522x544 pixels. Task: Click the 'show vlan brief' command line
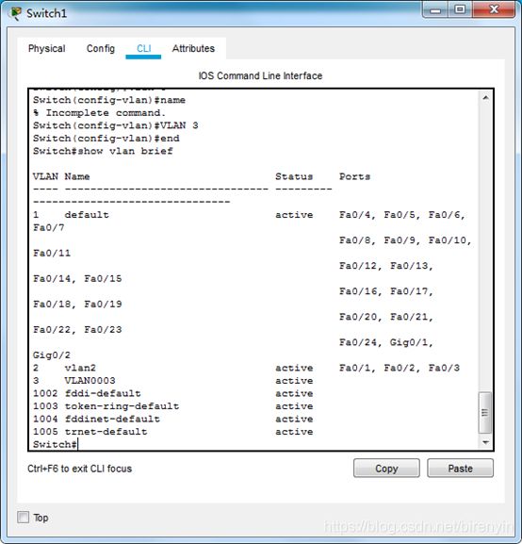[x=103, y=151]
